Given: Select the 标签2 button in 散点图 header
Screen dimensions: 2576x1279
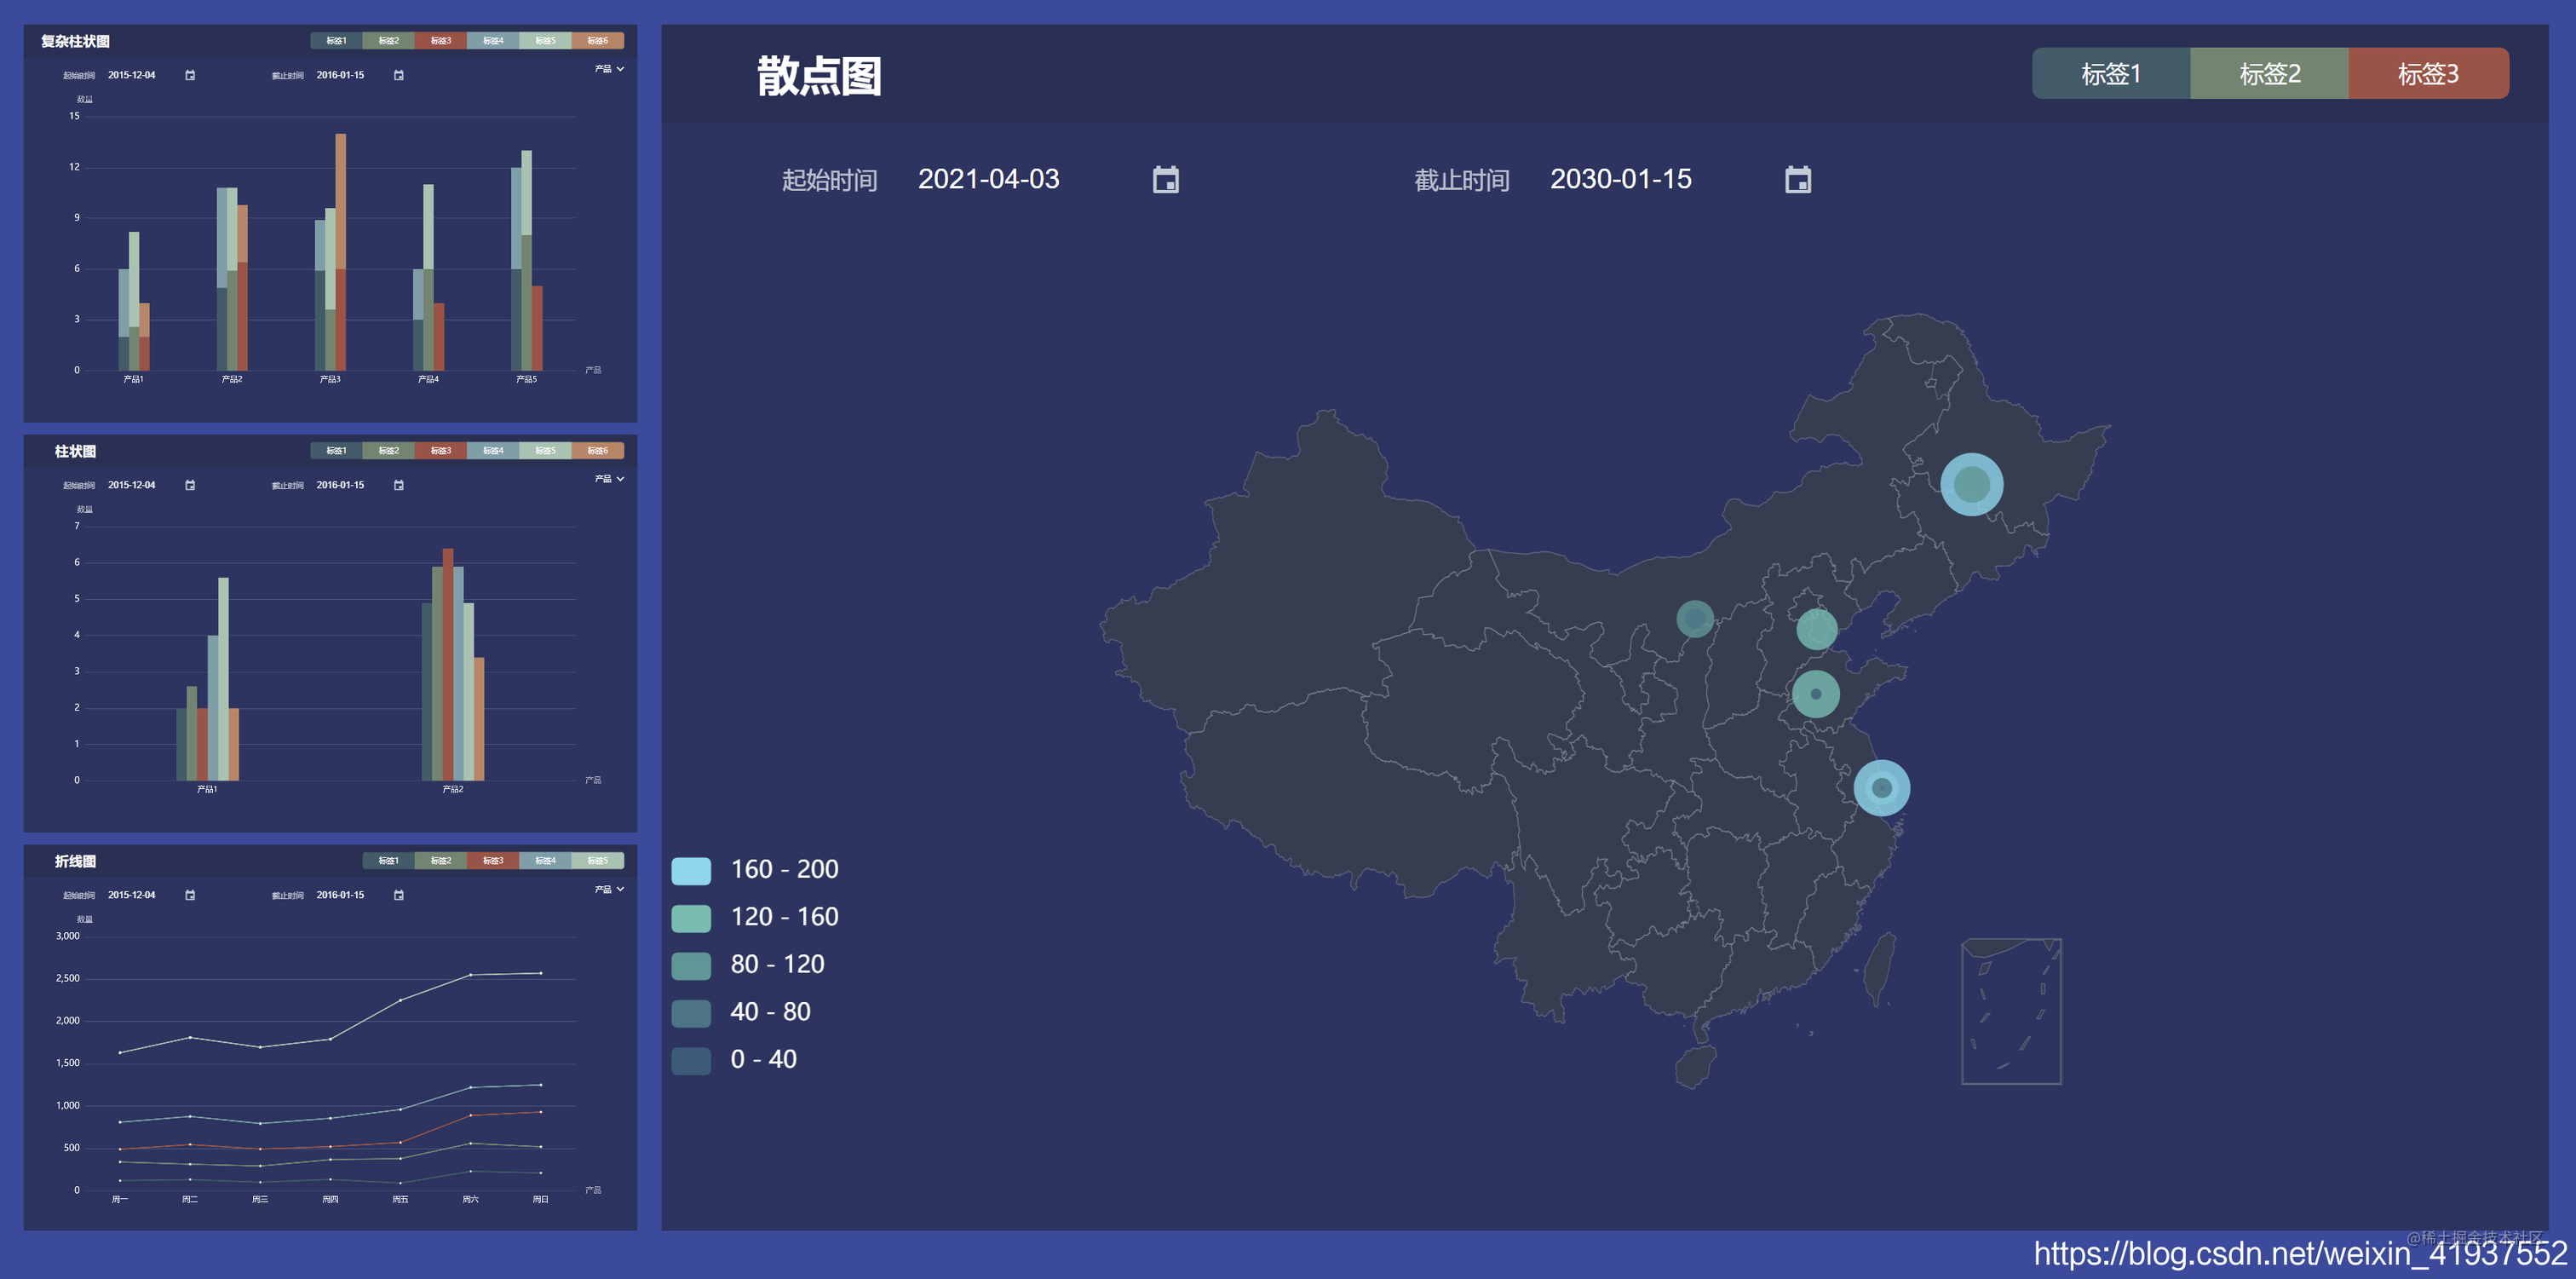Looking at the screenshot, I should pyautogui.click(x=2269, y=73).
